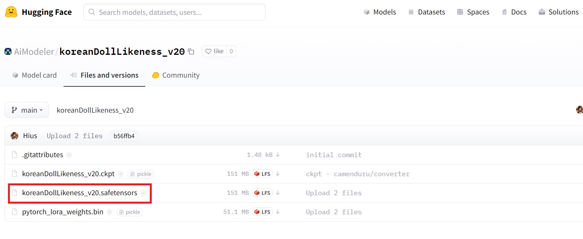Click the Hius avatar in commit row

14,136
